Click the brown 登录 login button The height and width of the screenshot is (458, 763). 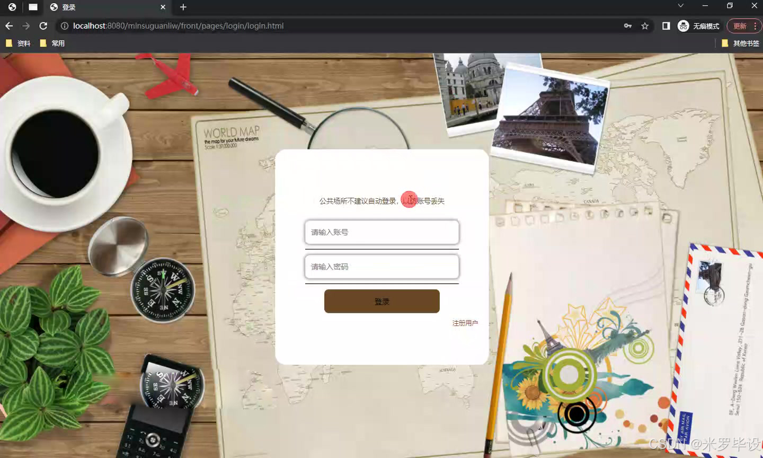pos(382,301)
